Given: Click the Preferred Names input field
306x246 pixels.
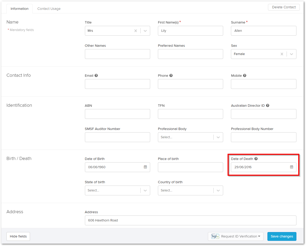Looking at the screenshot, I should pos(191,54).
